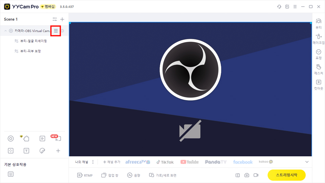The image size is (325, 183).
Task: Take a snapshot with the camera icon
Action: [x=247, y=175]
